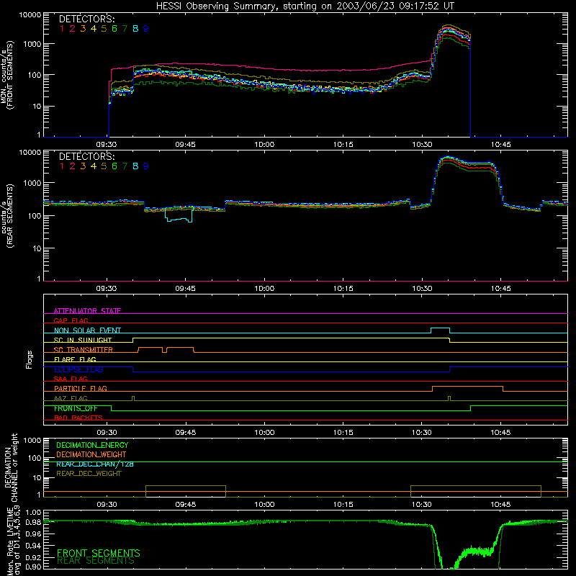
Task: Click the 10000 tick label on front segments axis
Action: [x=30, y=15]
